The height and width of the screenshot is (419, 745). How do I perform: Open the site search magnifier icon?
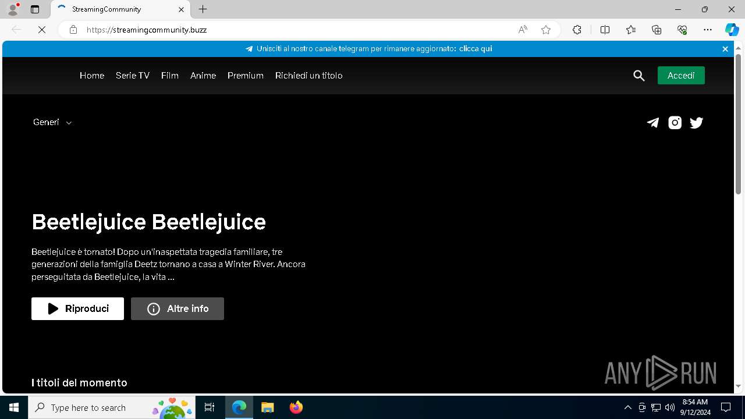(x=639, y=76)
